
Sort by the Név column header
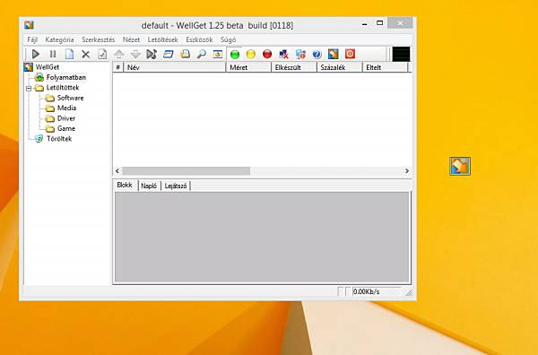tap(175, 67)
